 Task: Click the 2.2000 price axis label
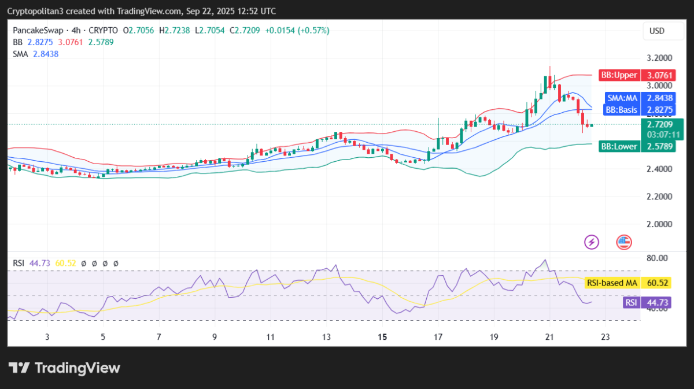pyautogui.click(x=659, y=197)
